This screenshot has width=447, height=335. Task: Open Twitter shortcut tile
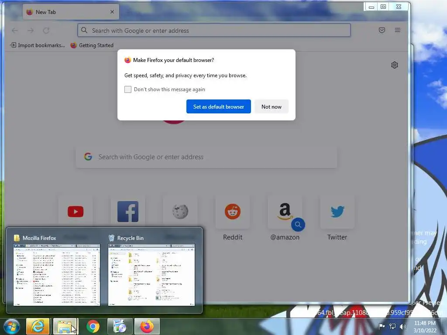[337, 212]
